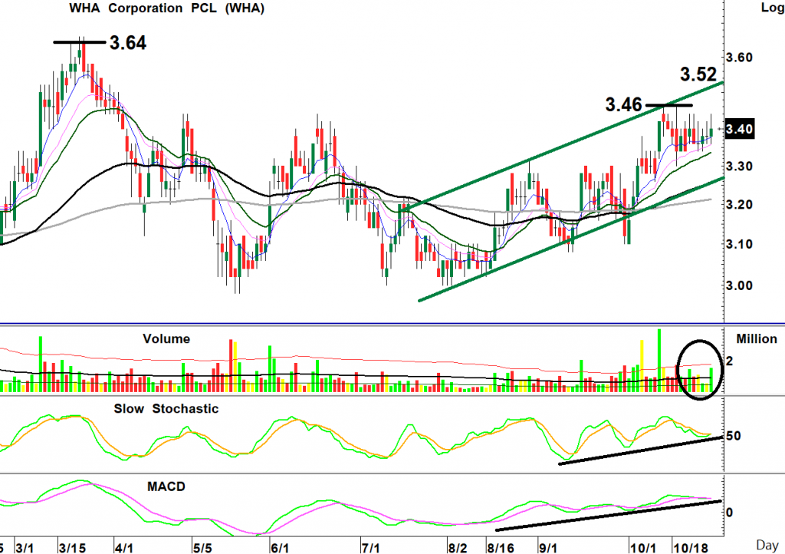The height and width of the screenshot is (554, 785).
Task: Click the 3/1 date axis label
Action: (25, 548)
